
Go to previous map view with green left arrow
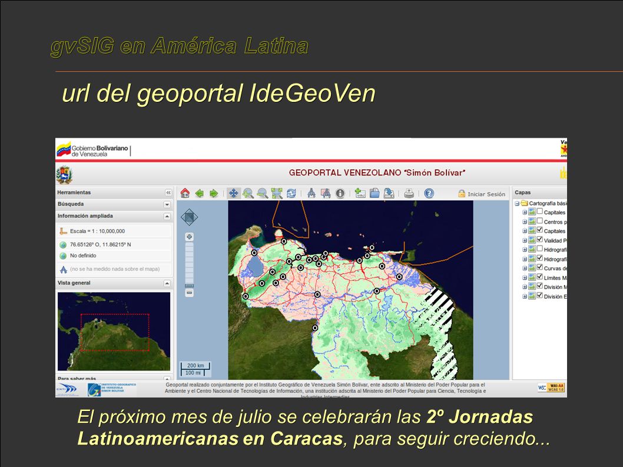pyautogui.click(x=200, y=194)
